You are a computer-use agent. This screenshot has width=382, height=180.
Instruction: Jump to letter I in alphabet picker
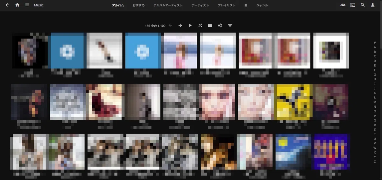coord(375,84)
